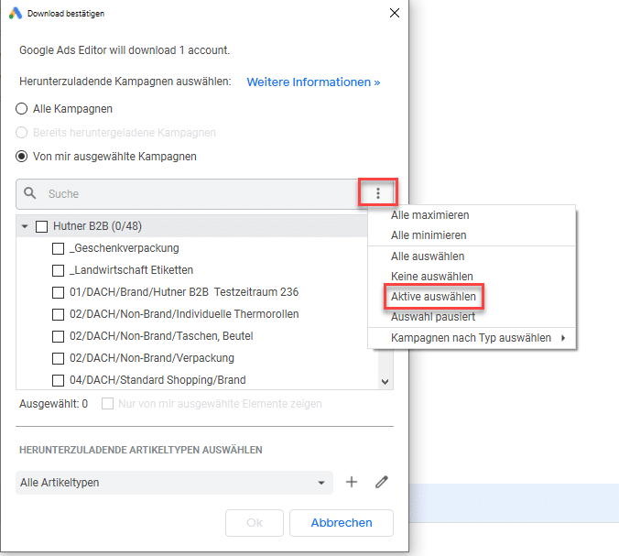Check 01/DACH/Brand/Hutner B2B Testzeitraum 236

[x=58, y=292]
